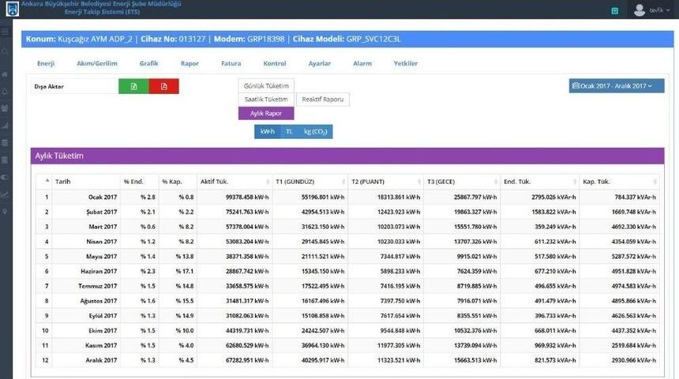Open the hamburger menu in sidebar
This screenshot has height=379, width=679.
(x=6, y=32)
